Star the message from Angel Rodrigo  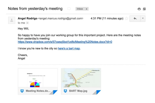click(x=127, y=19)
